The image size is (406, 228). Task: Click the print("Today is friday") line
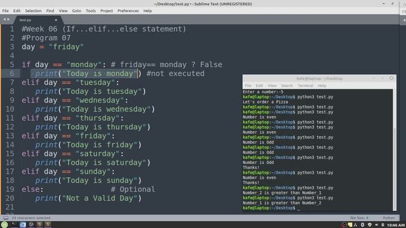[88, 145]
